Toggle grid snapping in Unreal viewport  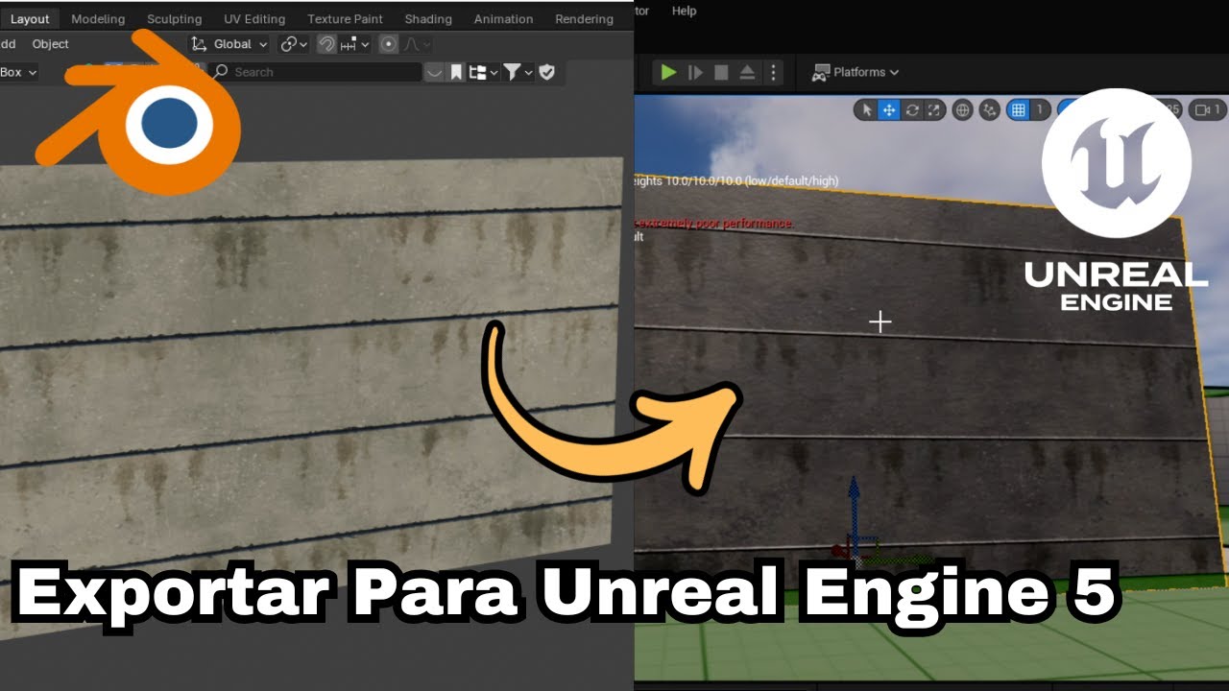pyautogui.click(x=1018, y=110)
